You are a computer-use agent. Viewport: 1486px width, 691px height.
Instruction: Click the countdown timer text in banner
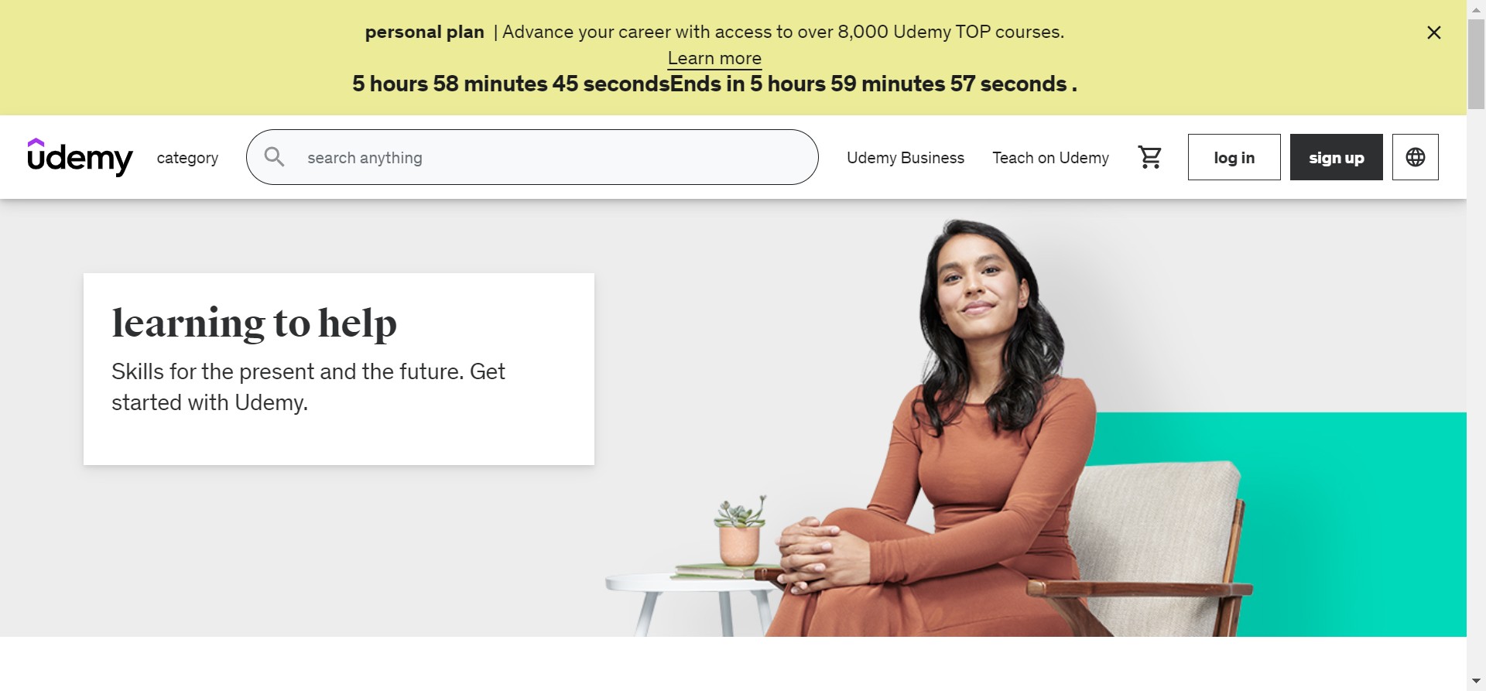(x=714, y=84)
